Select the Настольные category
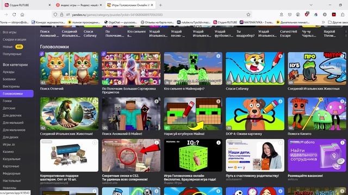Image resolution: width=348 pixels, height=195 pixels. pos(11,180)
